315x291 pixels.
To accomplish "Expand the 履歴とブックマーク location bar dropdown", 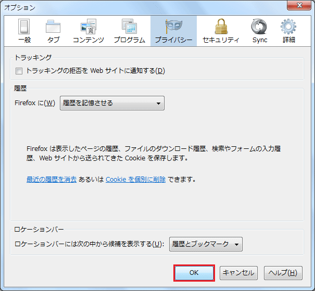I will tap(206, 244).
